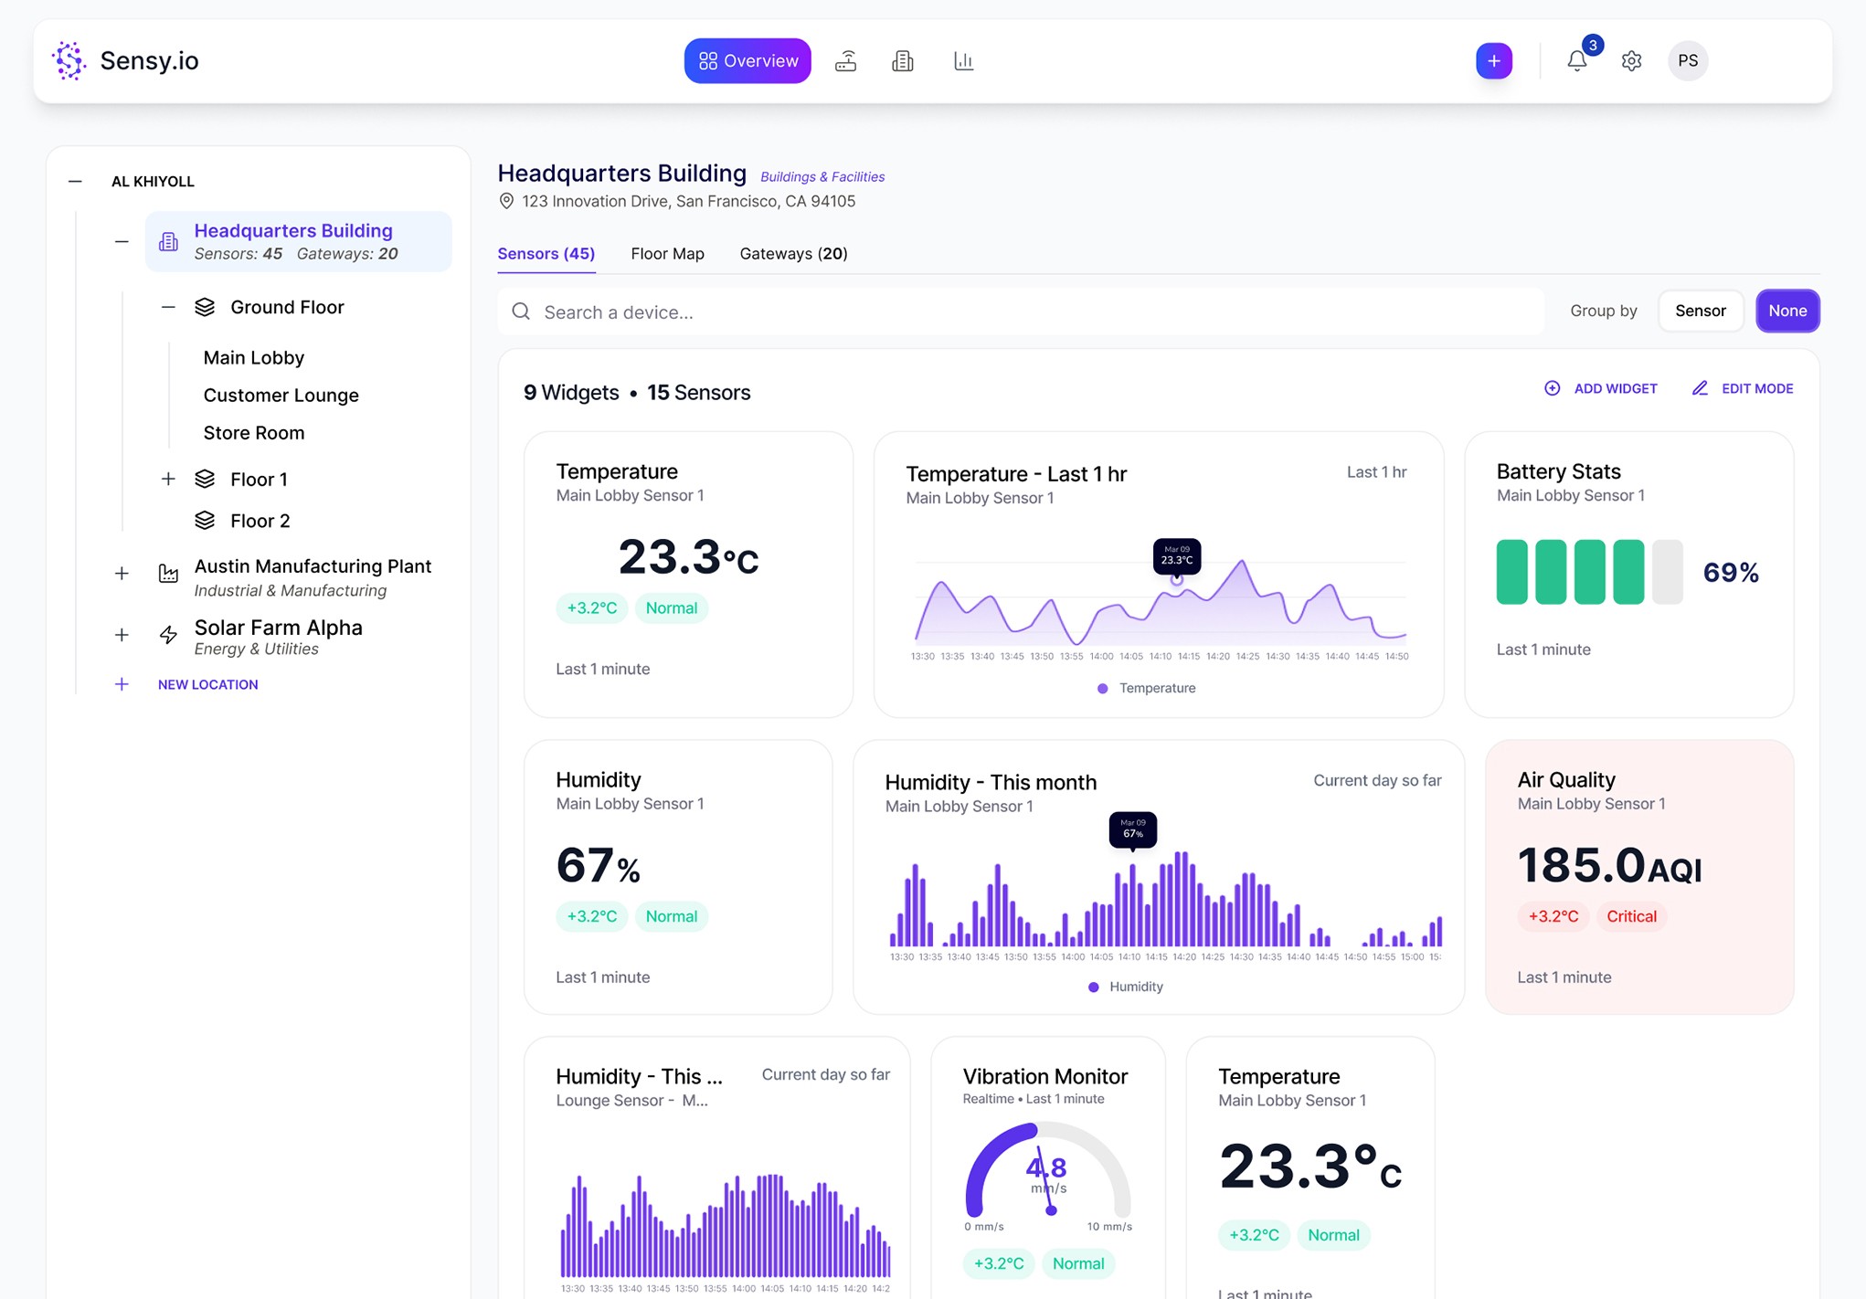This screenshot has width=1866, height=1299.
Task: Open the settings gear icon
Action: click(x=1631, y=61)
